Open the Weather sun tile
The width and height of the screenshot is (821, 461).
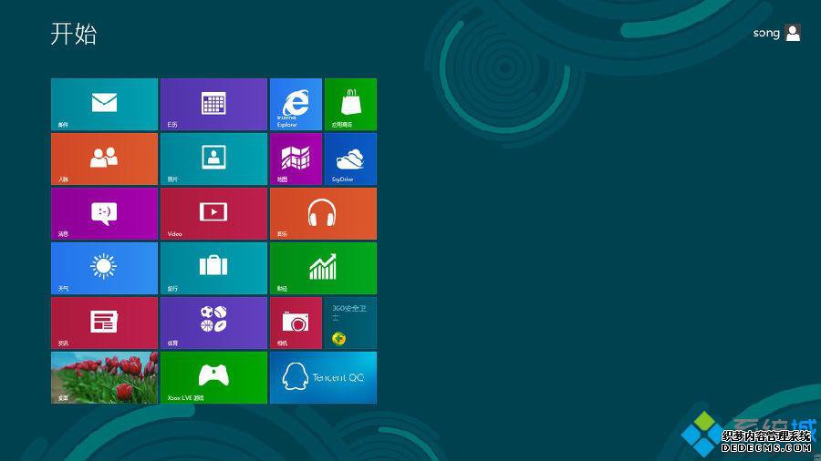click(x=104, y=268)
